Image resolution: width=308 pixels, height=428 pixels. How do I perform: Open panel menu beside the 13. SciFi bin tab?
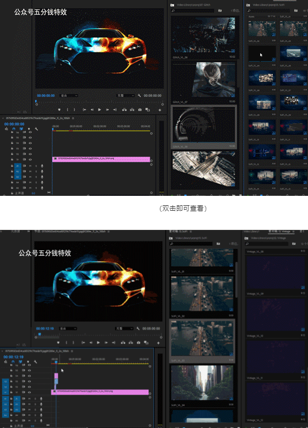[x=190, y=232]
